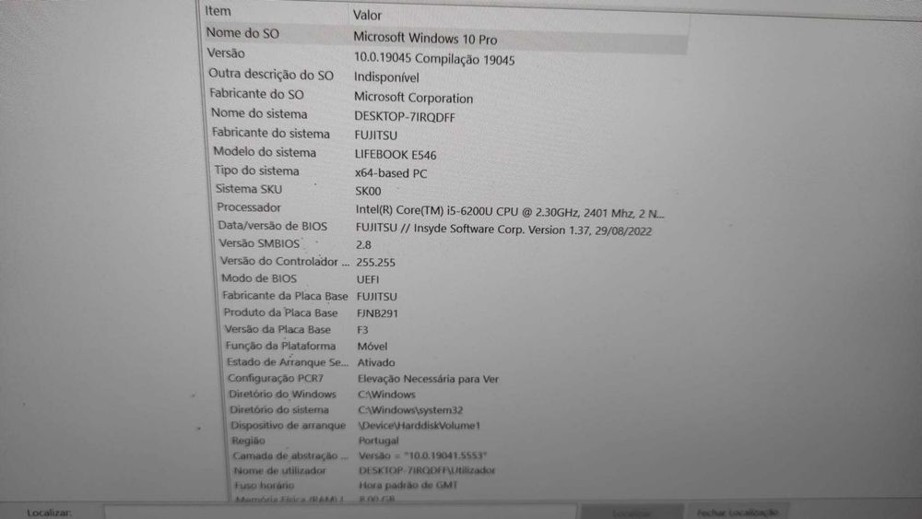The width and height of the screenshot is (922, 519).
Task: Click \Device\HarddiskVolume1 value
Action: [420, 426]
